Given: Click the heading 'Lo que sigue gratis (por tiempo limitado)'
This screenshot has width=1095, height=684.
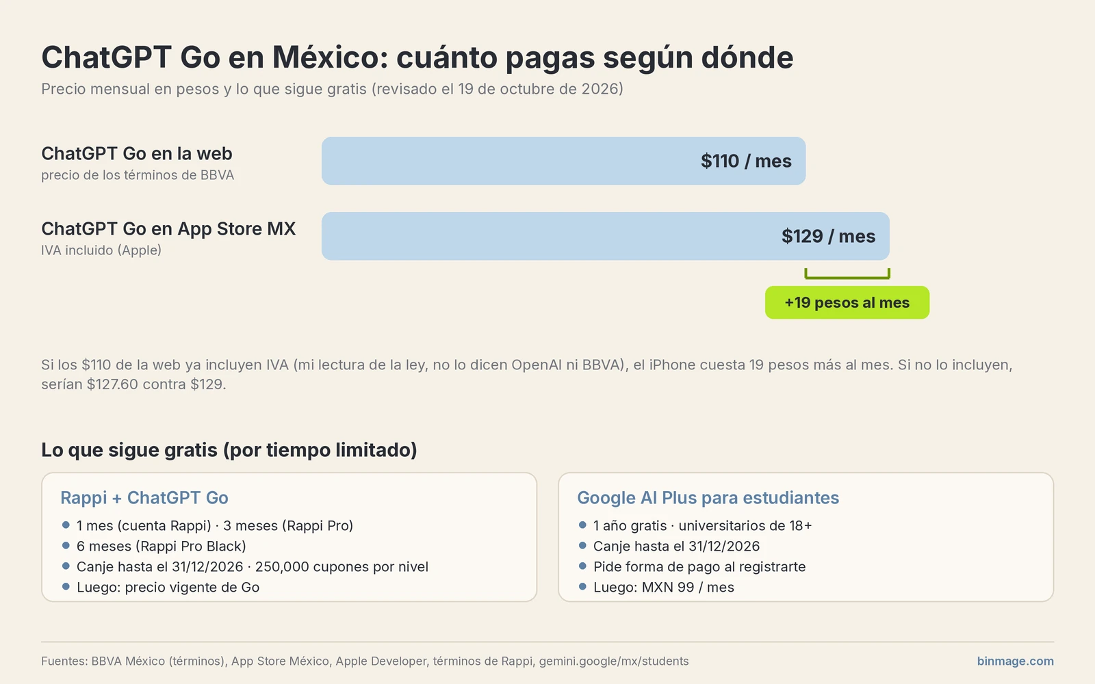Looking at the screenshot, I should click(229, 450).
